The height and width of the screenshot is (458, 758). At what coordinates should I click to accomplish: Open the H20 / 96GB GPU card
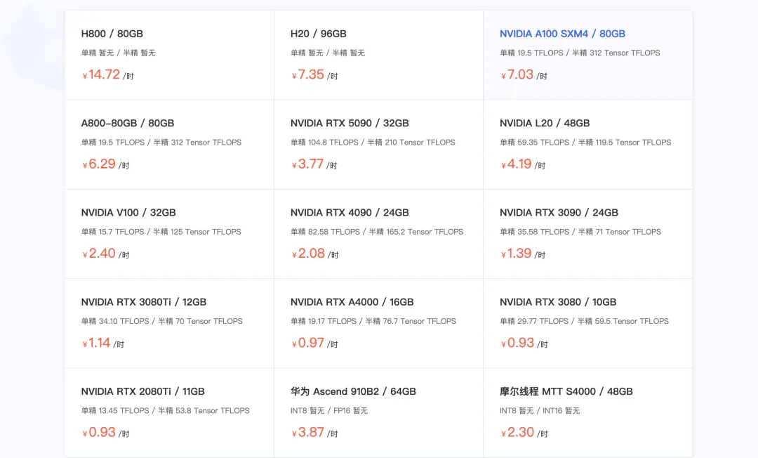click(378, 55)
